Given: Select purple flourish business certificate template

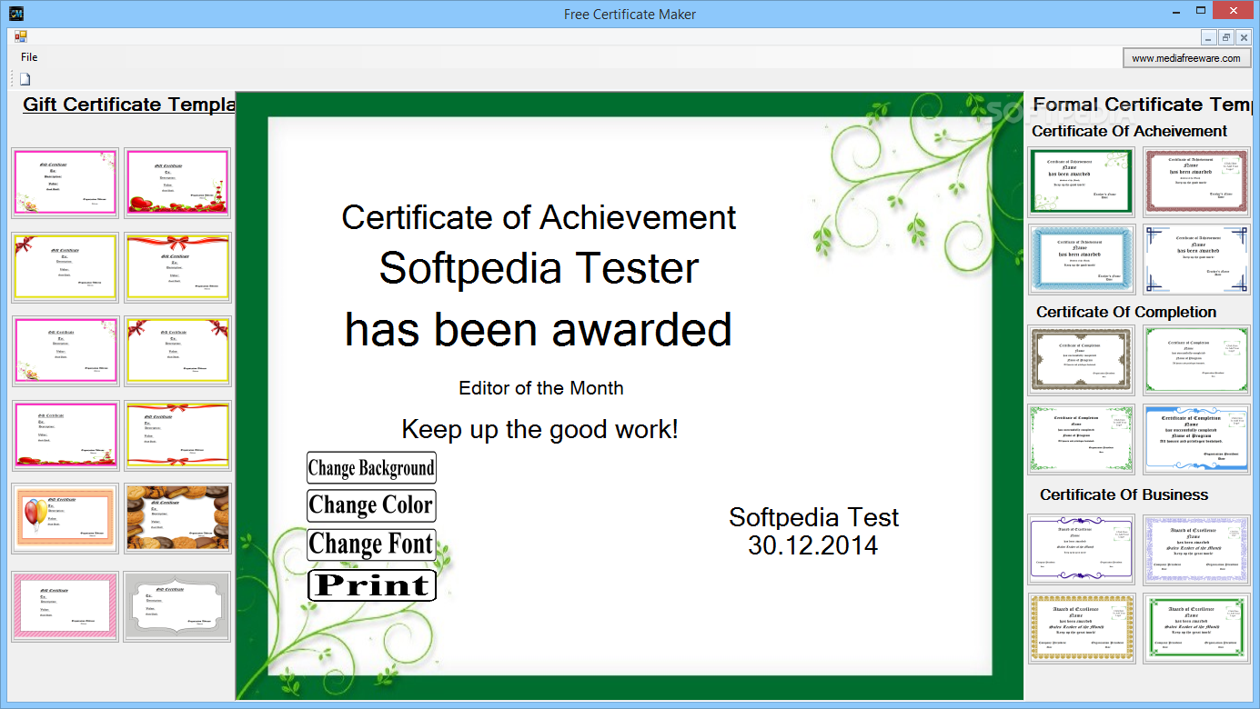Looking at the screenshot, I should coord(1082,549).
